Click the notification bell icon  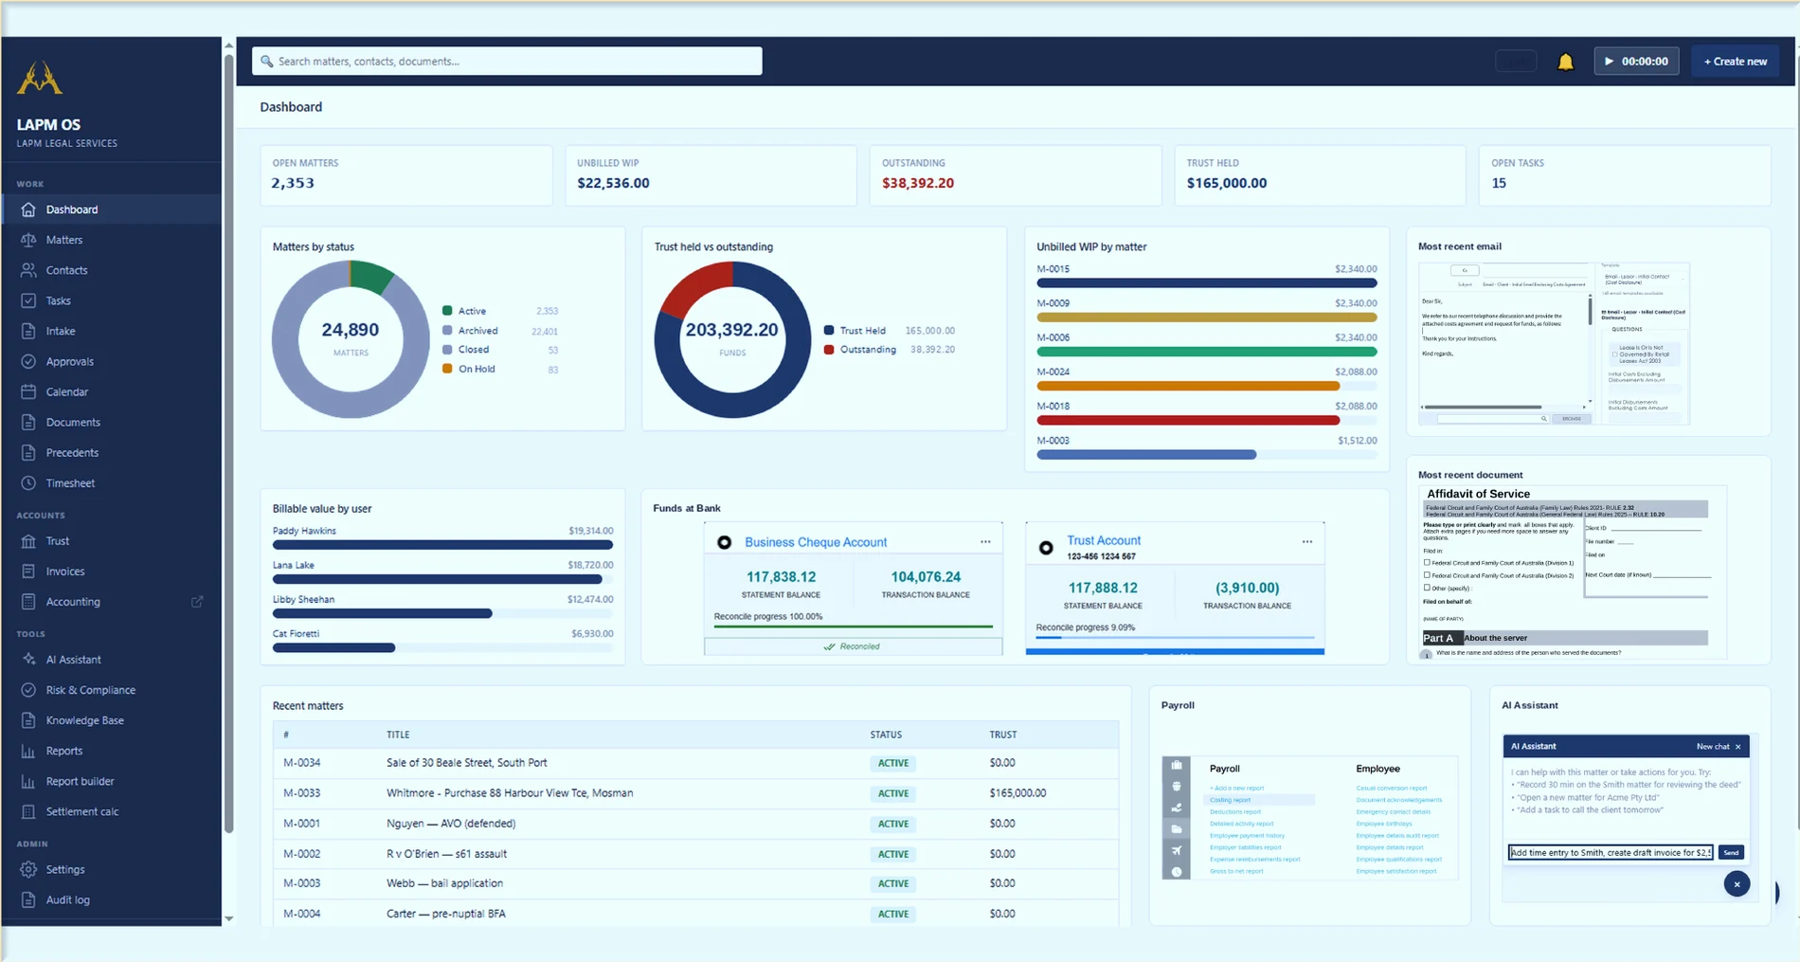1565,62
